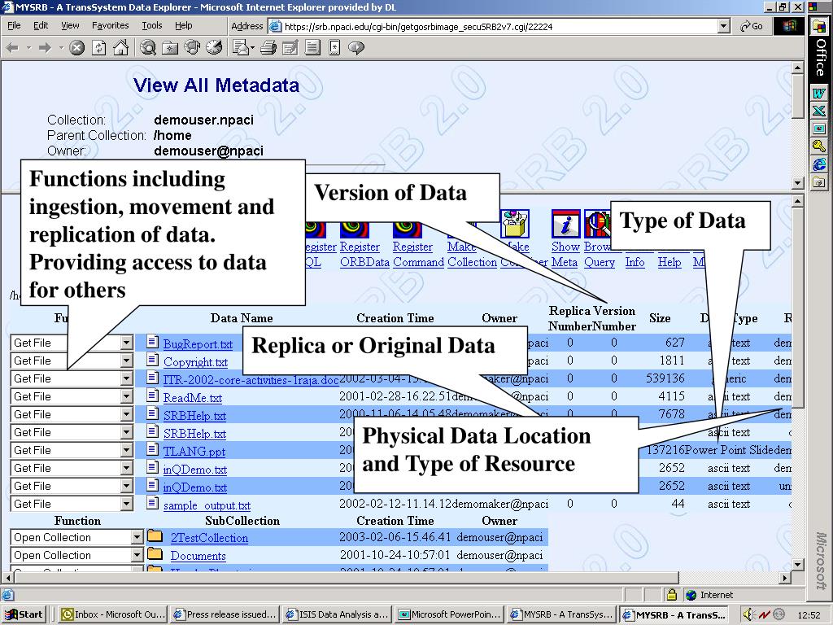The image size is (833, 625).
Task: Click the folder icon beside 2TestCollection
Action: click(155, 535)
